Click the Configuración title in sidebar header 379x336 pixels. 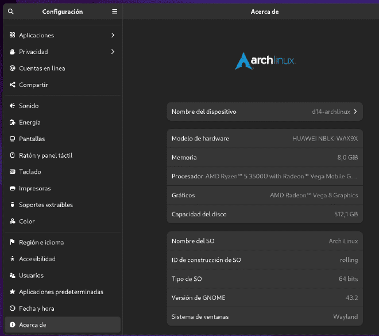63,12
